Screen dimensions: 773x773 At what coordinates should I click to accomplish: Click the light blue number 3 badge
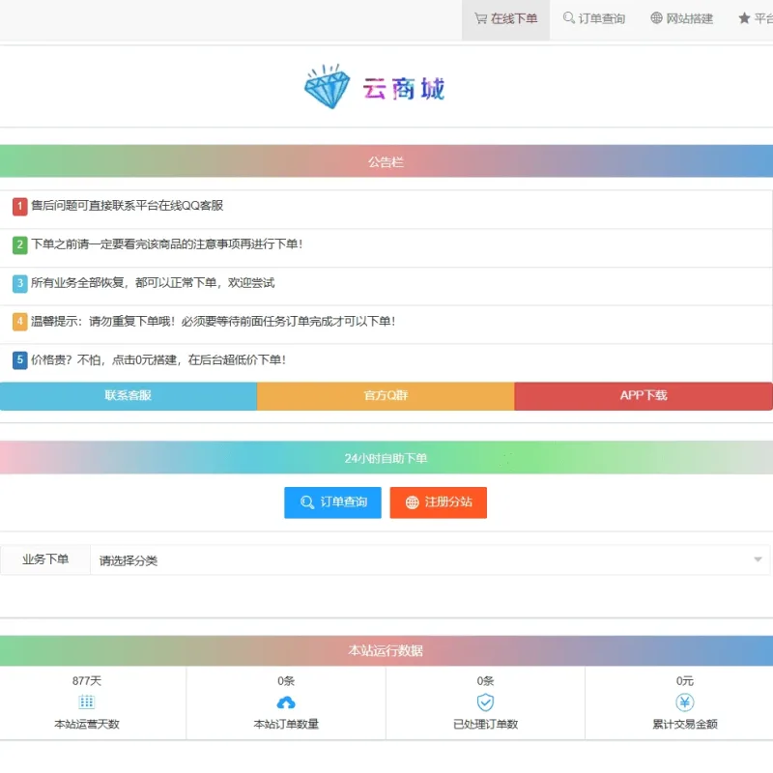click(19, 283)
